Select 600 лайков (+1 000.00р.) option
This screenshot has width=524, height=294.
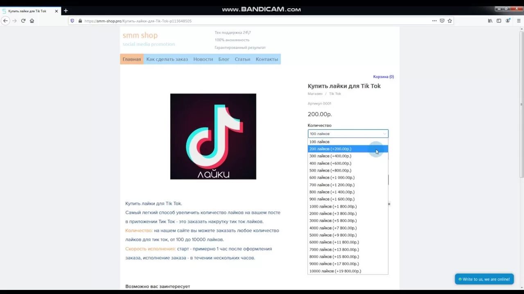(348, 178)
